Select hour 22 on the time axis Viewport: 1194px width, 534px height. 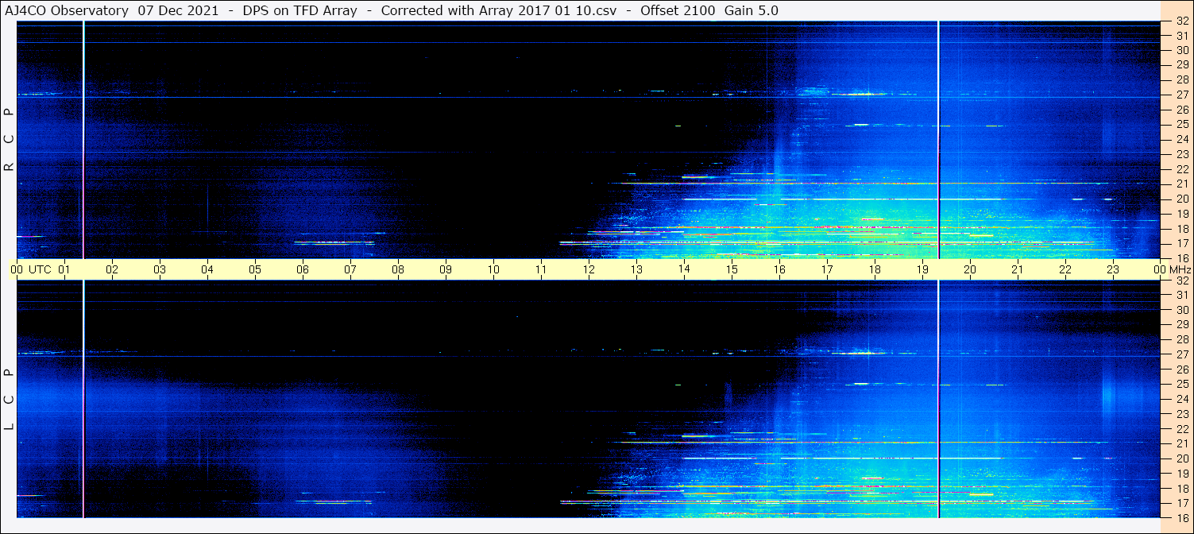pos(1065,269)
